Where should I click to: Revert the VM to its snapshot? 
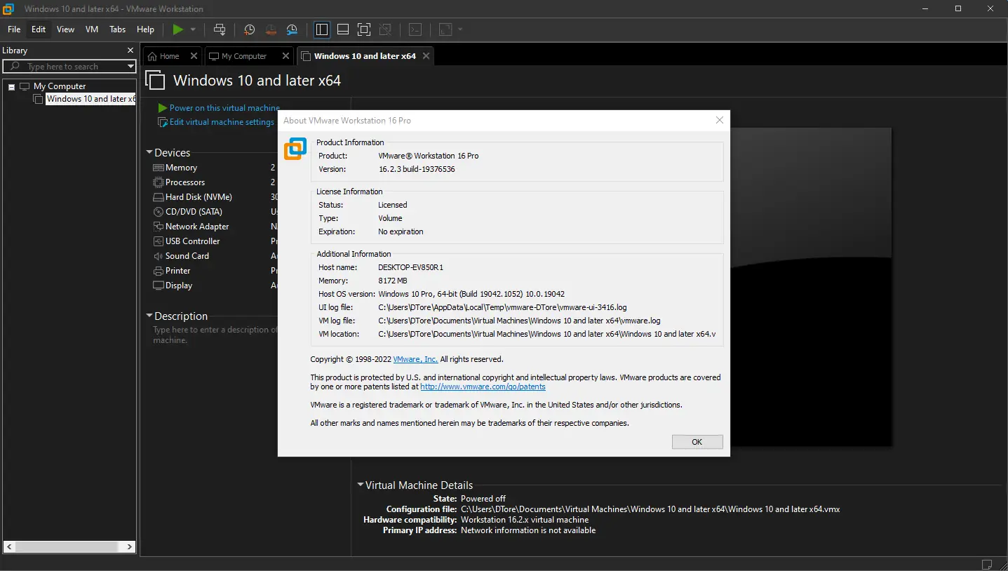click(x=271, y=29)
